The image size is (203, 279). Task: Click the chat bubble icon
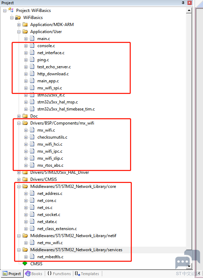point(187,259)
